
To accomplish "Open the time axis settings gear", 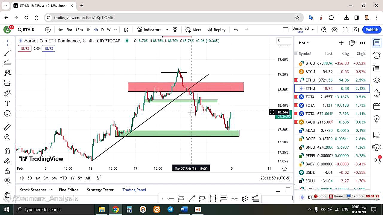I will 285,168.
